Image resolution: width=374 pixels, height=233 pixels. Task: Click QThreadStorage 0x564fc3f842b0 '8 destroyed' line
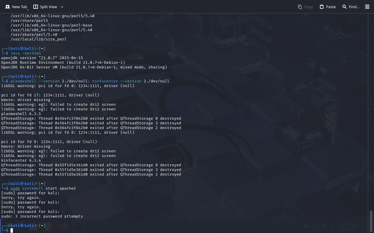(91, 119)
